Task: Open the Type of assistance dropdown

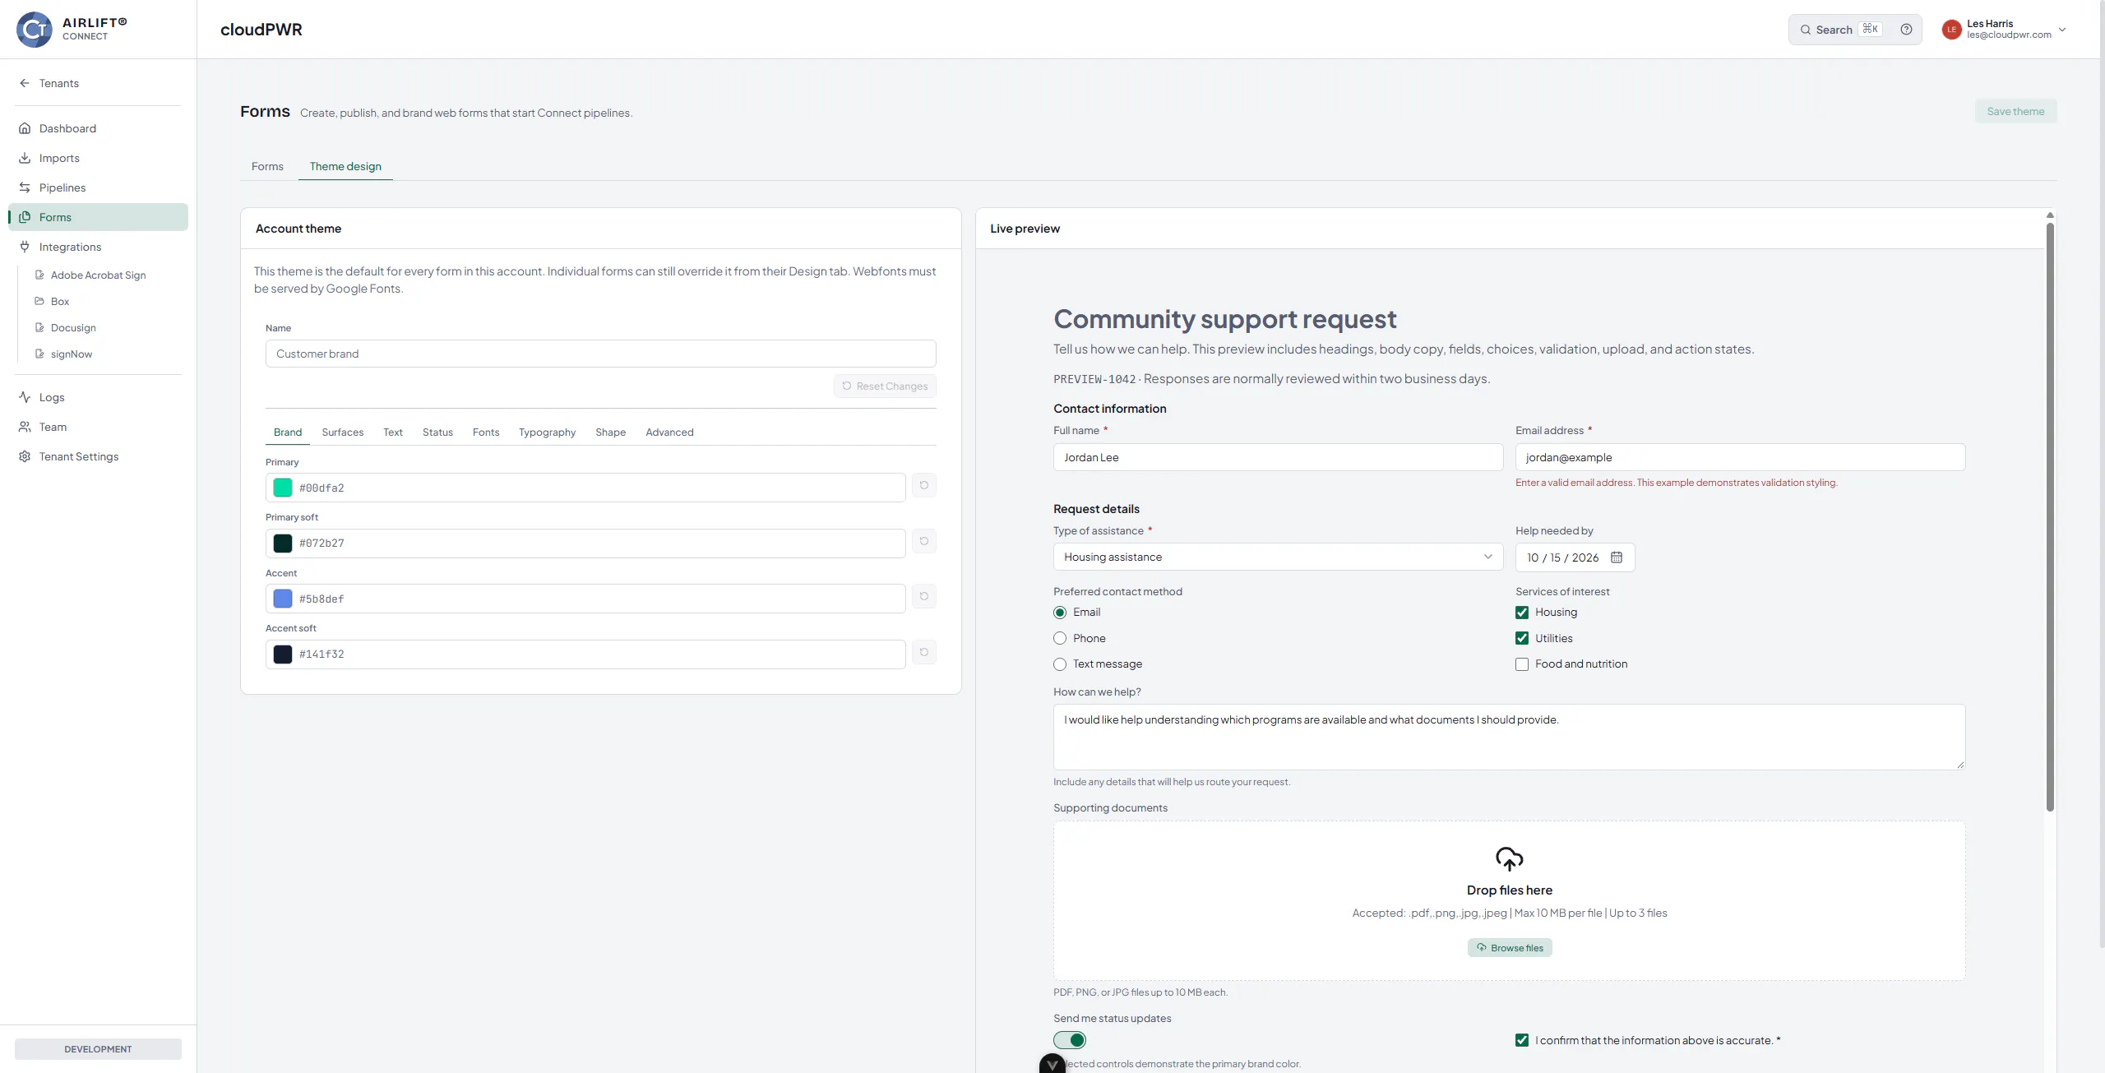Action: click(x=1278, y=557)
